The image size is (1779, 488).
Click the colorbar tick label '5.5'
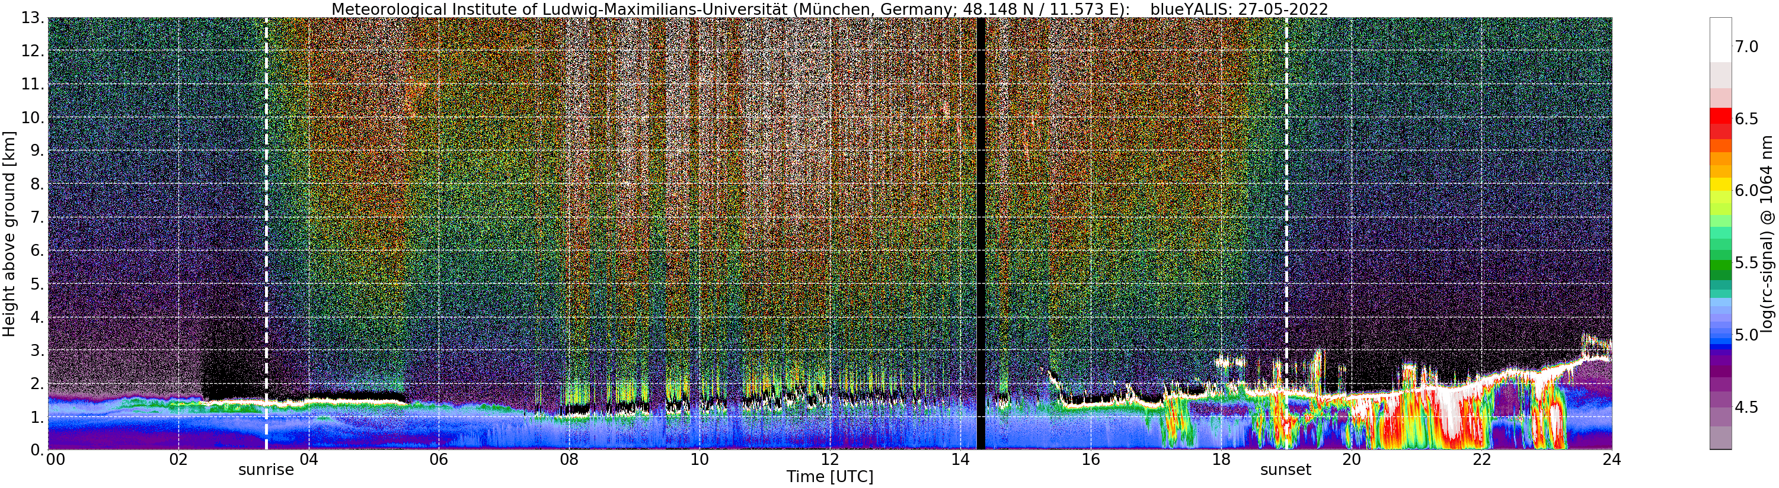pyautogui.click(x=1746, y=262)
